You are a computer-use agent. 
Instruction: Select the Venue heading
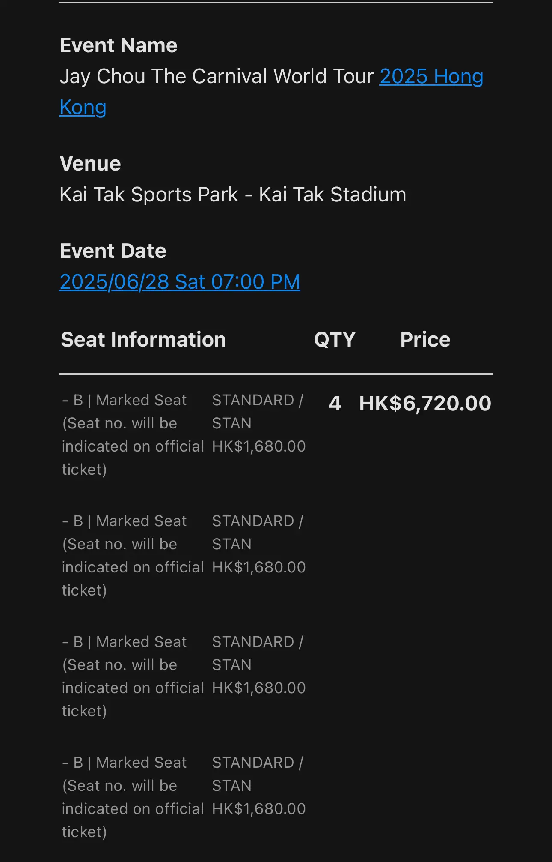coord(90,164)
